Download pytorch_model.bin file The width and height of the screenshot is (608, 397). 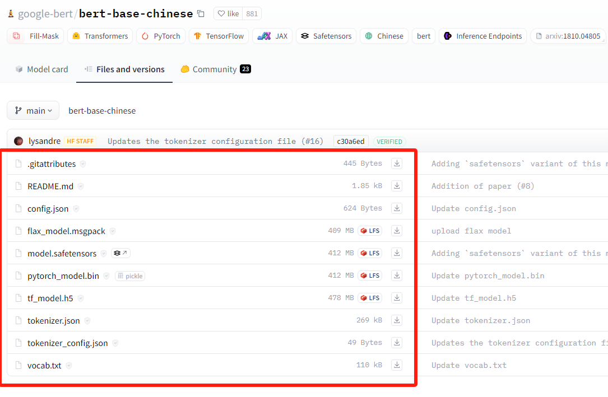[397, 275]
